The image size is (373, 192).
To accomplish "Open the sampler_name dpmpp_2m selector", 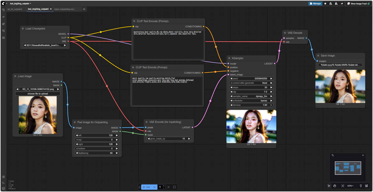I will [x=251, y=96].
